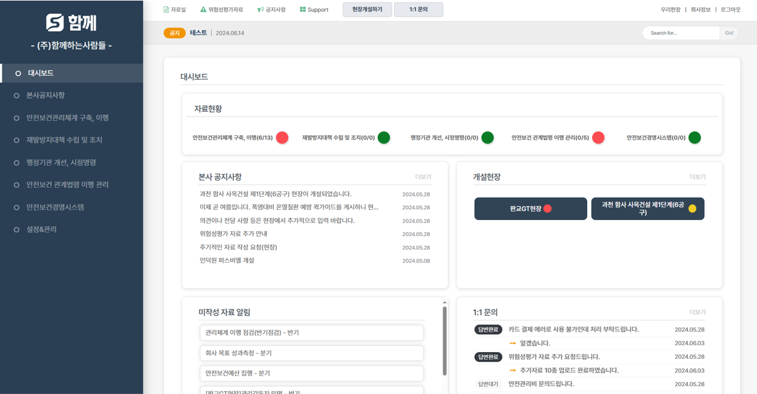Viewport: 757px width, 394px height.
Task: Click the 미작성 자료 알림 scrollbar
Action: click(444, 341)
